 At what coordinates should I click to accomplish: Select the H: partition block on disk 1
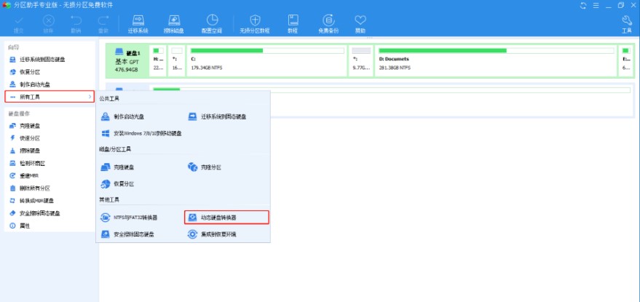pyautogui.click(x=159, y=60)
